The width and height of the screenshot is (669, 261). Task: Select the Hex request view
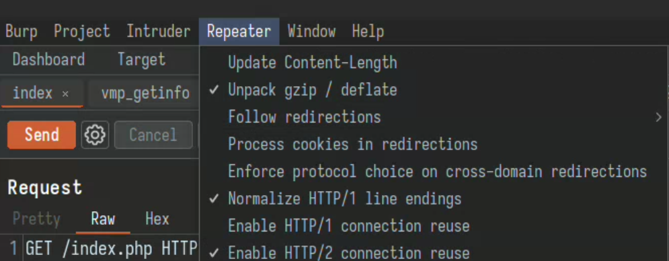click(157, 219)
